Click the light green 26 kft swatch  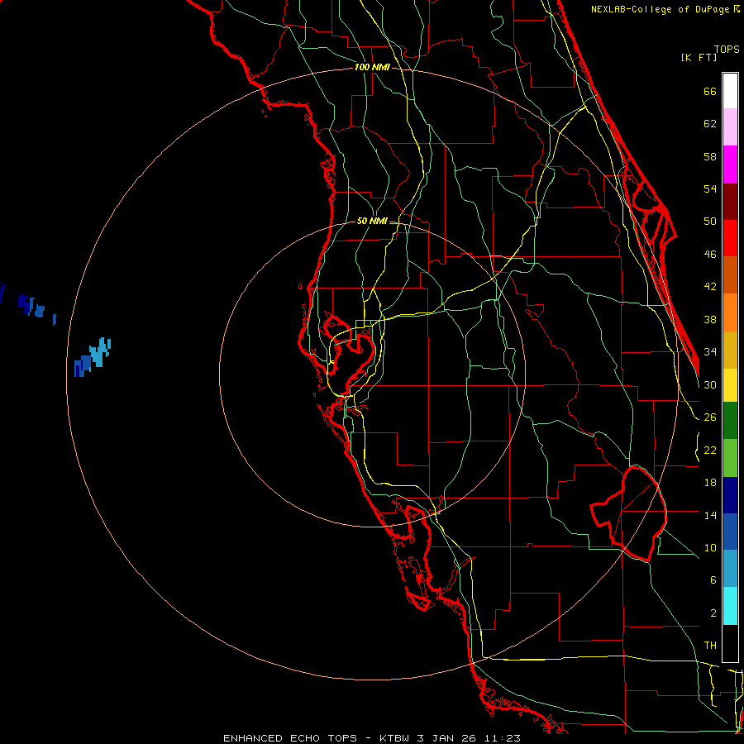click(730, 458)
